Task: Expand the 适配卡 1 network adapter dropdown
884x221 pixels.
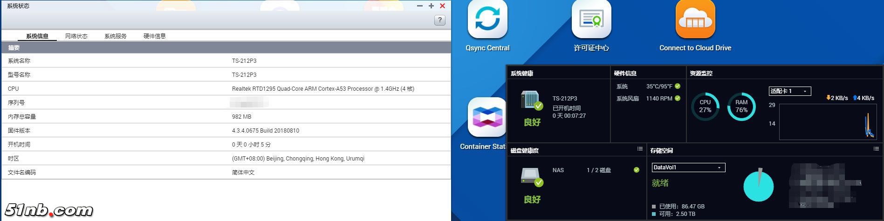Action: click(x=790, y=91)
